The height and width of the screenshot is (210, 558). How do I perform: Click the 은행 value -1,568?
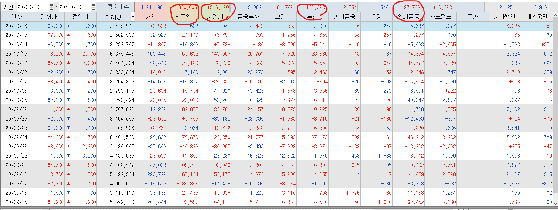pyautogui.click(x=384, y=156)
